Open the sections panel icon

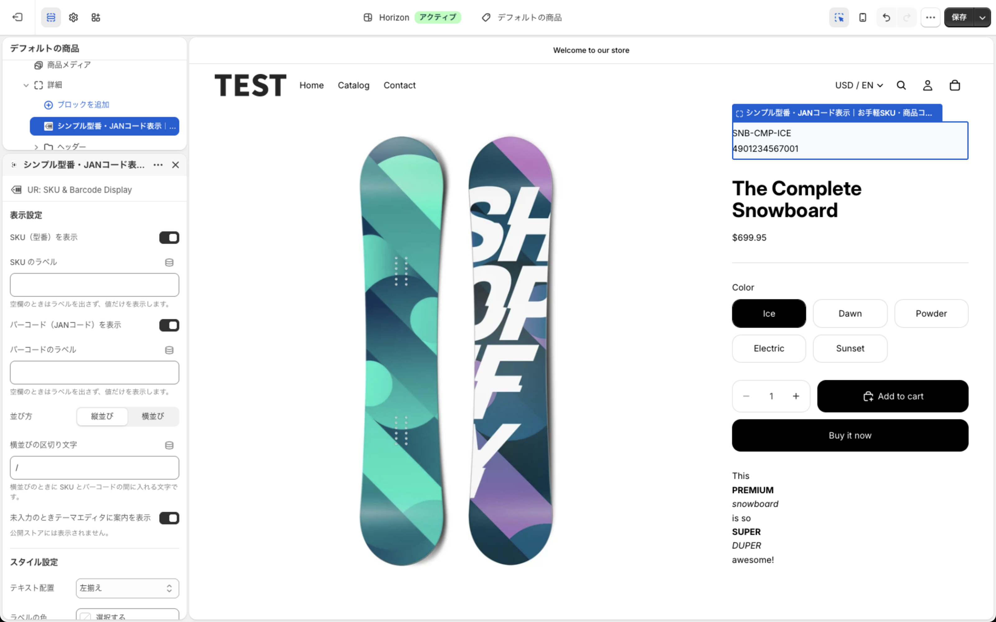pos(51,17)
